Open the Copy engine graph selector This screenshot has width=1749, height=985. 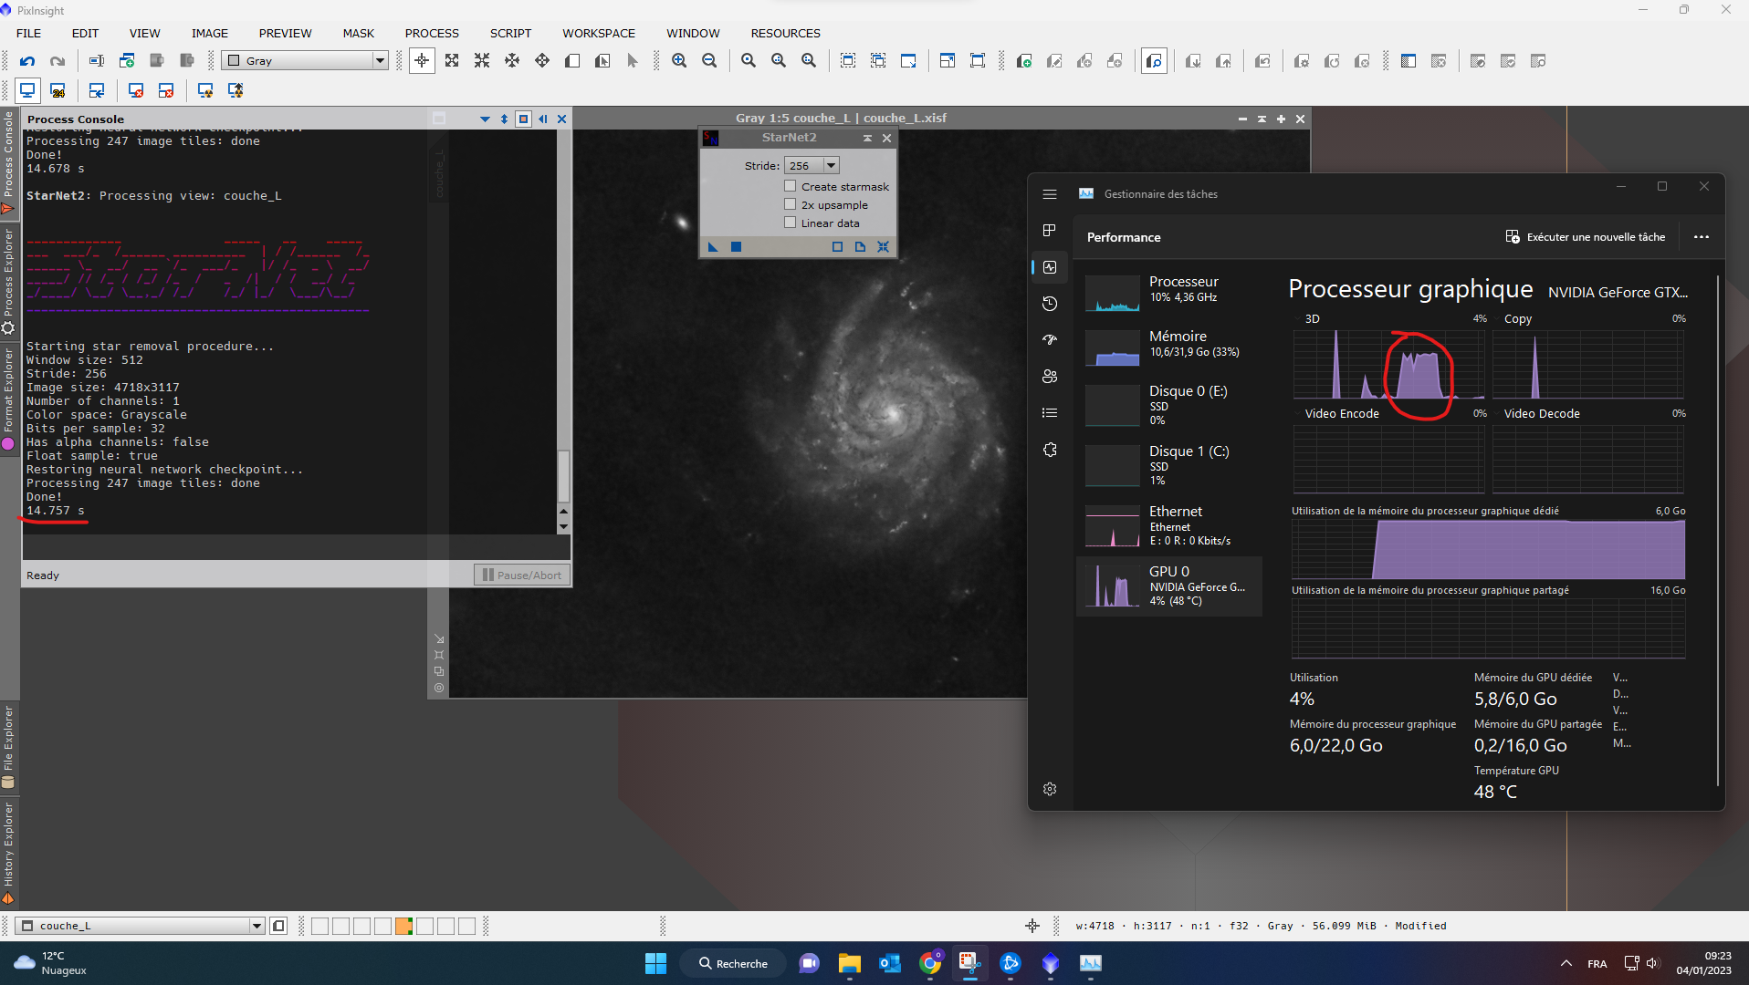pos(1512,319)
